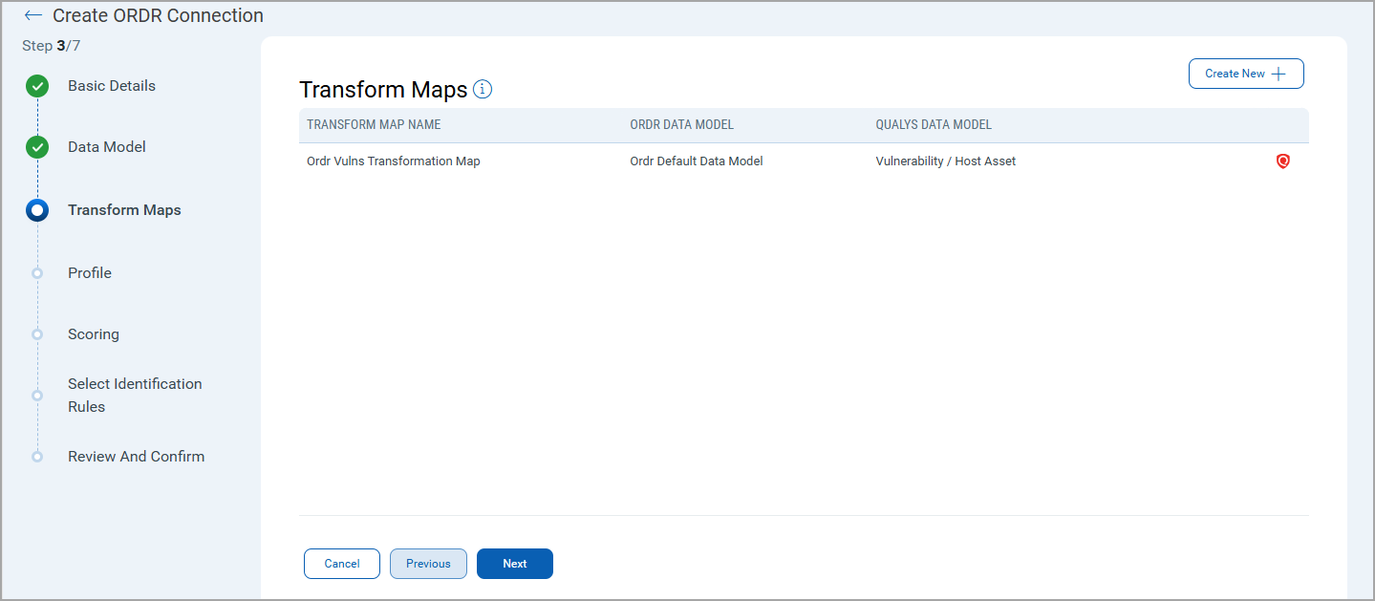1375x601 pixels.
Task: Jump to the Review And Confirm step
Action: coord(136,457)
